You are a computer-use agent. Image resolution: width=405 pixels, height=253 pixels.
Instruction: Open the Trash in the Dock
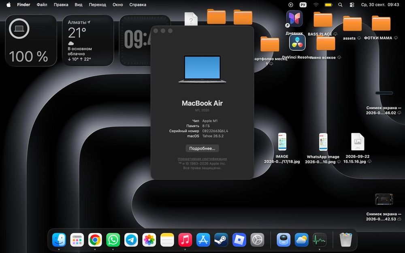pyautogui.click(x=345, y=240)
